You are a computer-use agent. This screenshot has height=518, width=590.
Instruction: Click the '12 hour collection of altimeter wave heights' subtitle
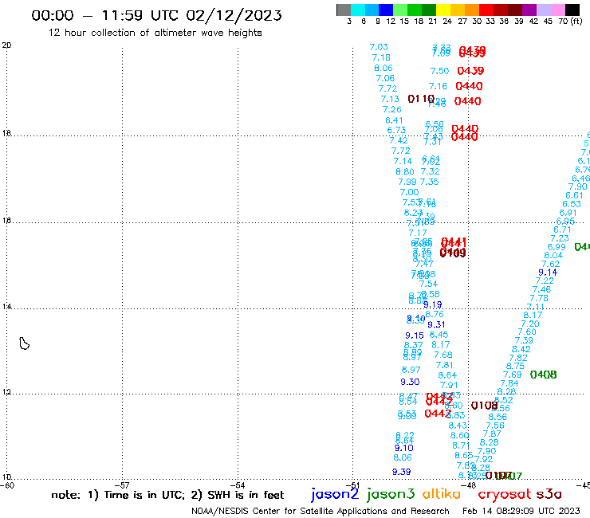point(155,33)
